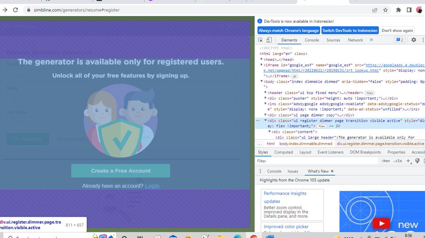The height and width of the screenshot is (238, 425).
Task: Click the ad badge next to iframe
Action: point(294,76)
